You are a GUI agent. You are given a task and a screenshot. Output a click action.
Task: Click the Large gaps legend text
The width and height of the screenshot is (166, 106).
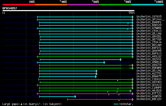click(32, 104)
